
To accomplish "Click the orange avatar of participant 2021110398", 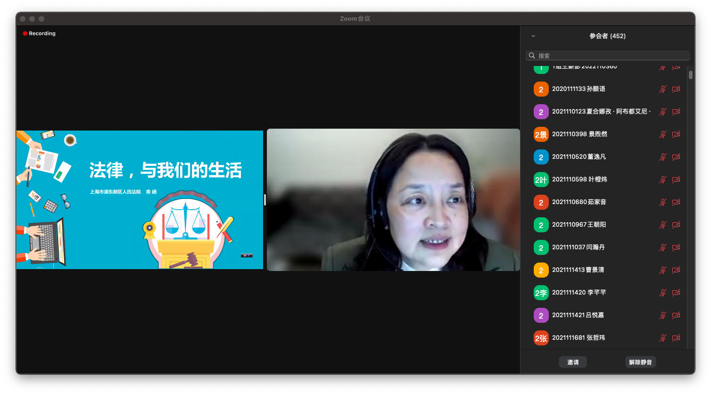I will point(541,134).
